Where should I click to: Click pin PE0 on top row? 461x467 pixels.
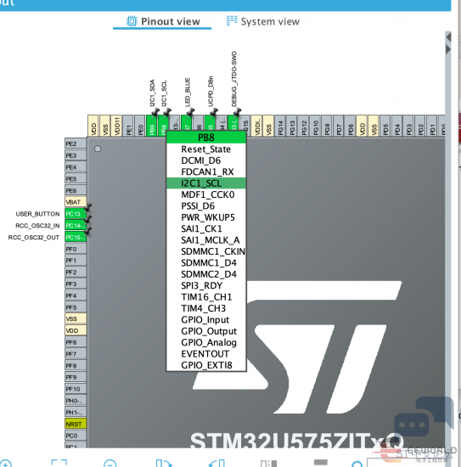coord(140,126)
